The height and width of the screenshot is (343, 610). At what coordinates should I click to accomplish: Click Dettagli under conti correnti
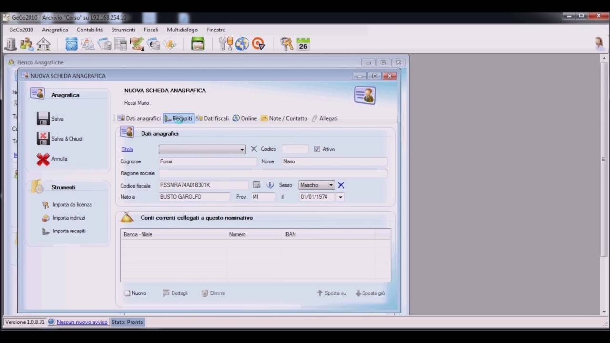tap(175, 293)
